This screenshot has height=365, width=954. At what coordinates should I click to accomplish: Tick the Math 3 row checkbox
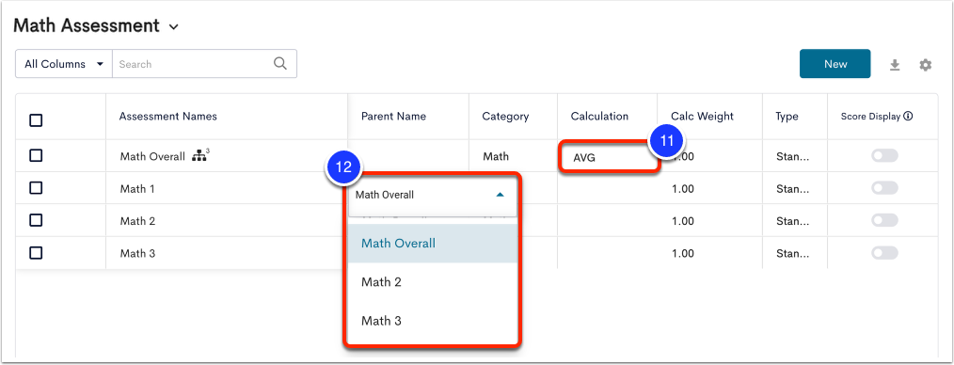(36, 252)
